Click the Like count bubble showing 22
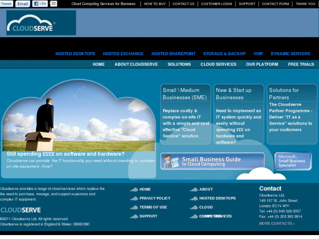319x239 pixels. 54,4
